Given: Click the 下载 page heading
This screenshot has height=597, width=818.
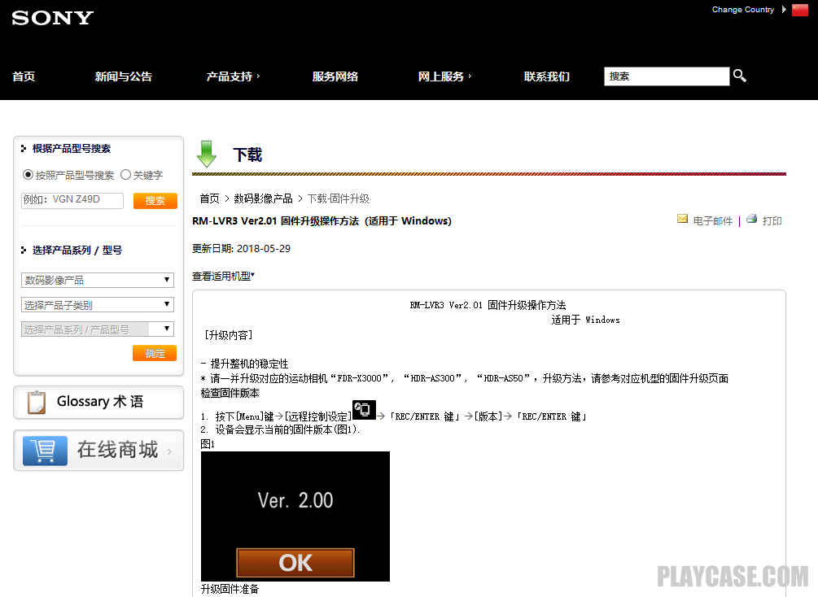Looking at the screenshot, I should pyautogui.click(x=247, y=155).
